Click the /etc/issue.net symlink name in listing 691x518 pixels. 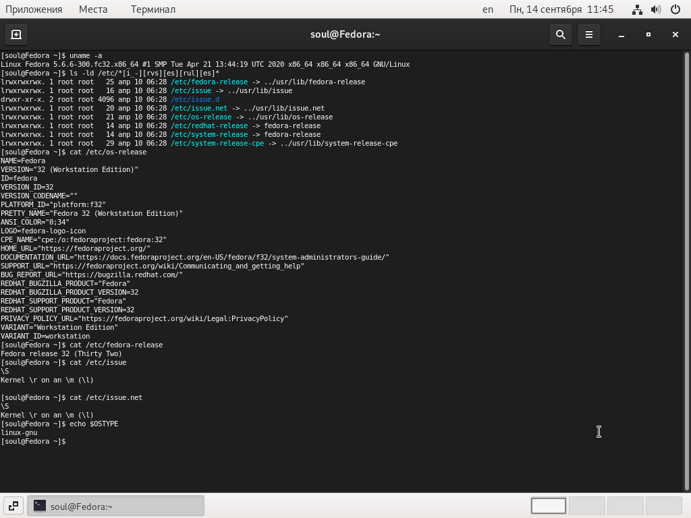(199, 109)
